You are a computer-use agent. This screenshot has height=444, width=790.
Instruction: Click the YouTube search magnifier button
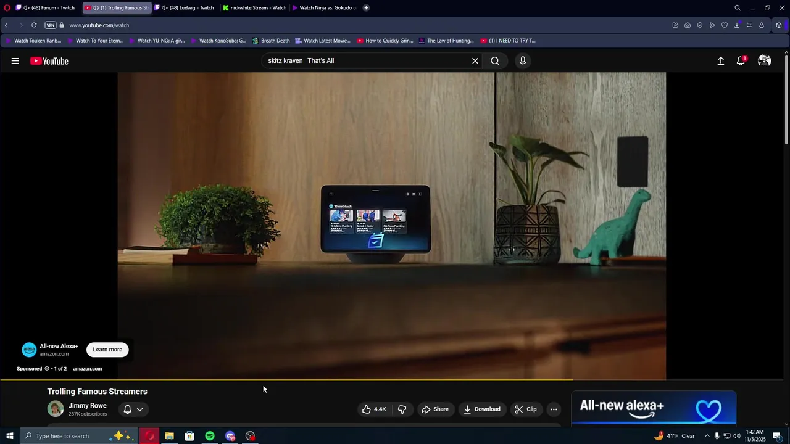[x=495, y=61]
